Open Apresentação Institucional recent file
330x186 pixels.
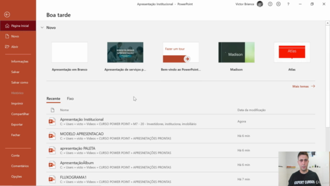pyautogui.click(x=181, y=121)
